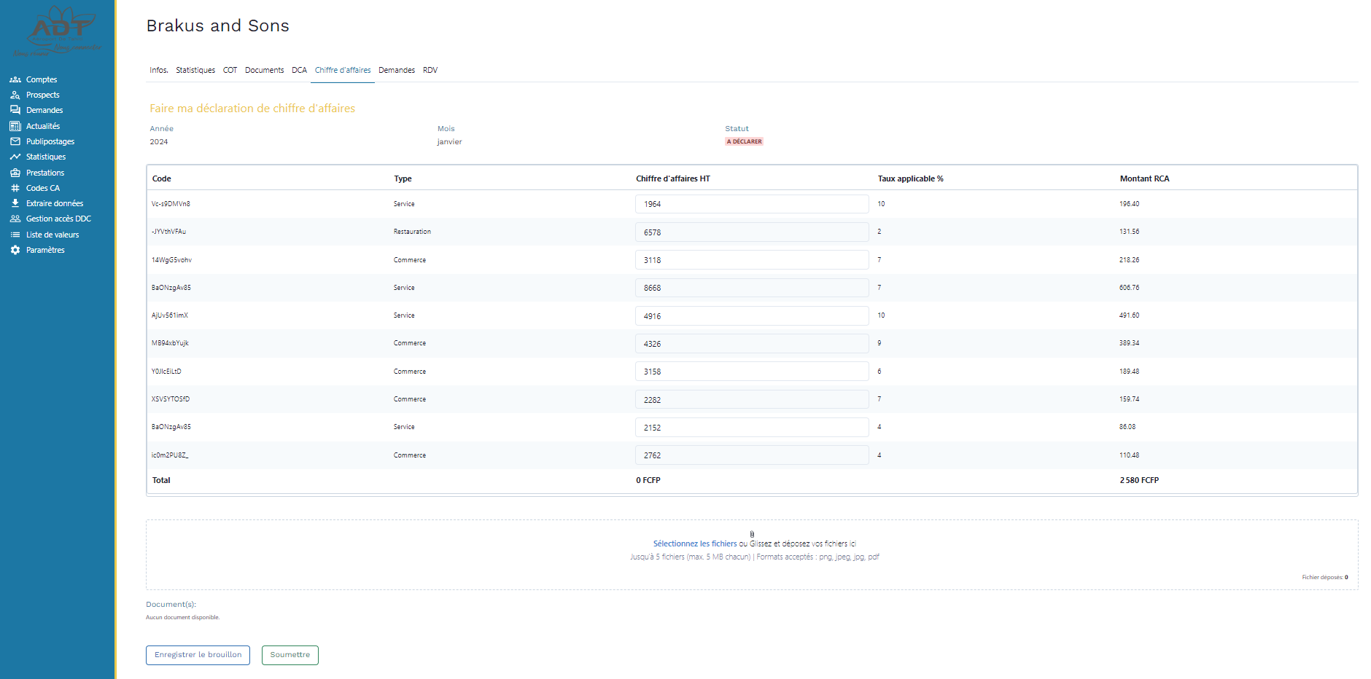
Task: Open Prospects in the sidebar menu
Action: pos(43,95)
